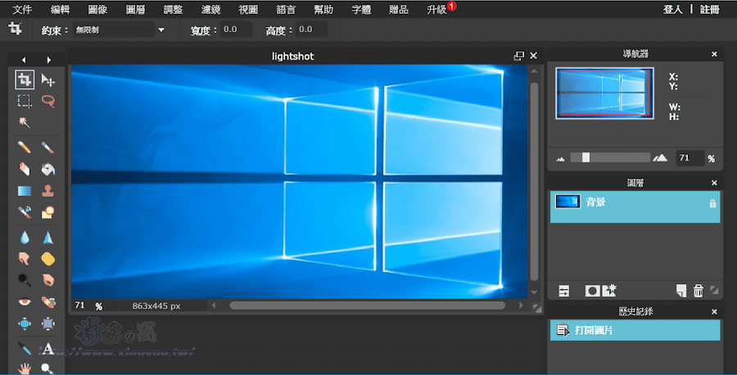Viewport: 737px width, 375px height.
Task: Select the Dodge tool
Action: click(25, 280)
